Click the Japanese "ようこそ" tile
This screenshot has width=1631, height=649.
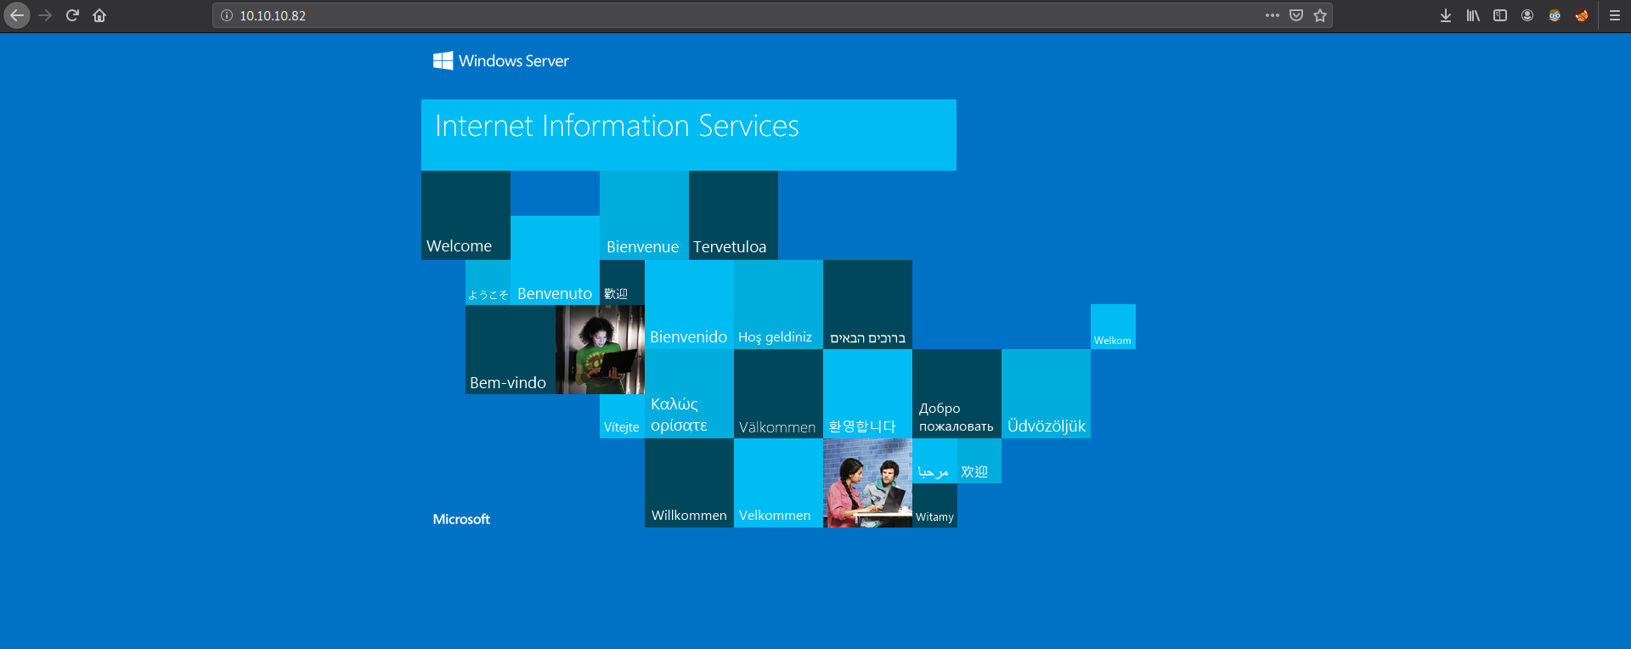click(488, 282)
